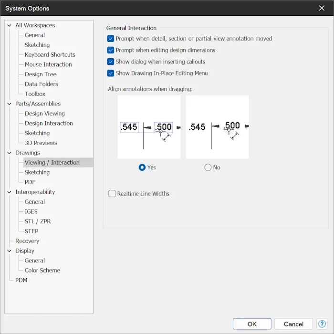Viewport: 334px width, 334px height.
Task: Click the OK button
Action: click(x=252, y=324)
